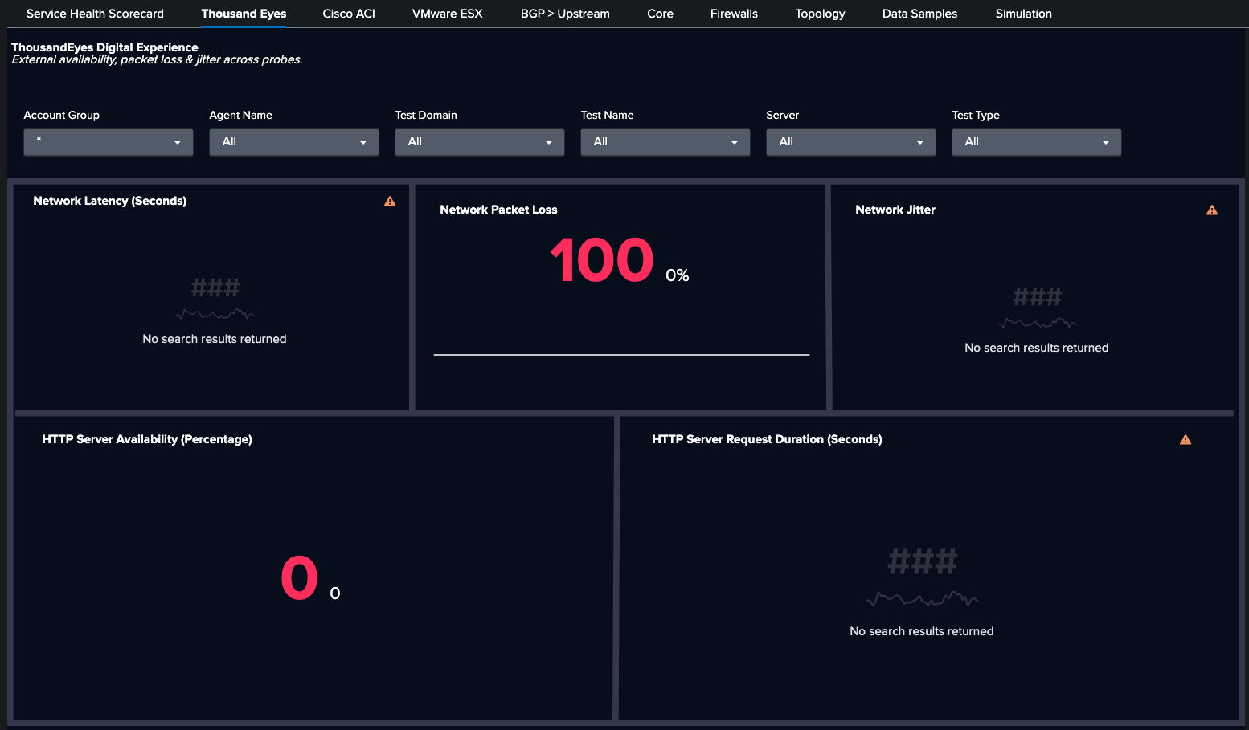Click the Network Packet Loss value 100
The image size is (1249, 730).
coord(602,260)
